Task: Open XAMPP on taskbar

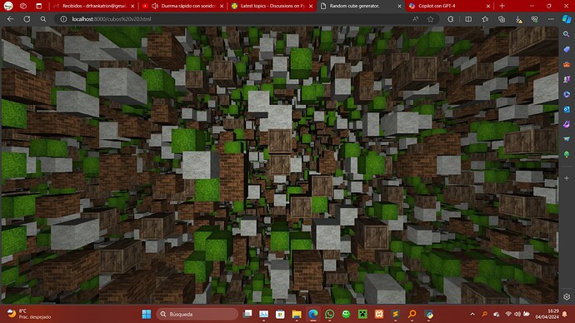Action: pyautogui.click(x=379, y=314)
